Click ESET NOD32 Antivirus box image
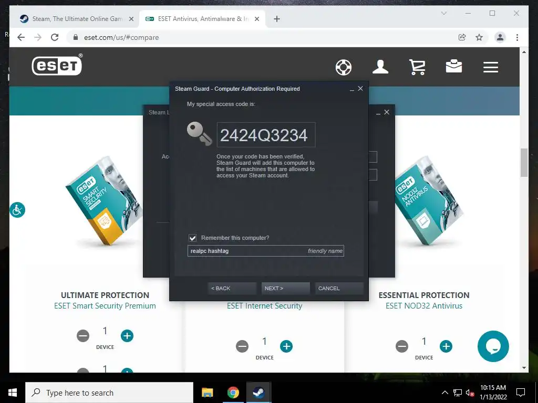 [429, 200]
